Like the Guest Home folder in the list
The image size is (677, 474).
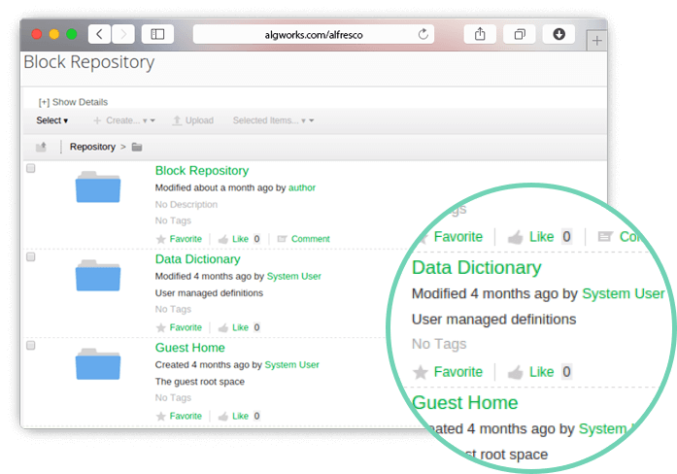point(233,416)
